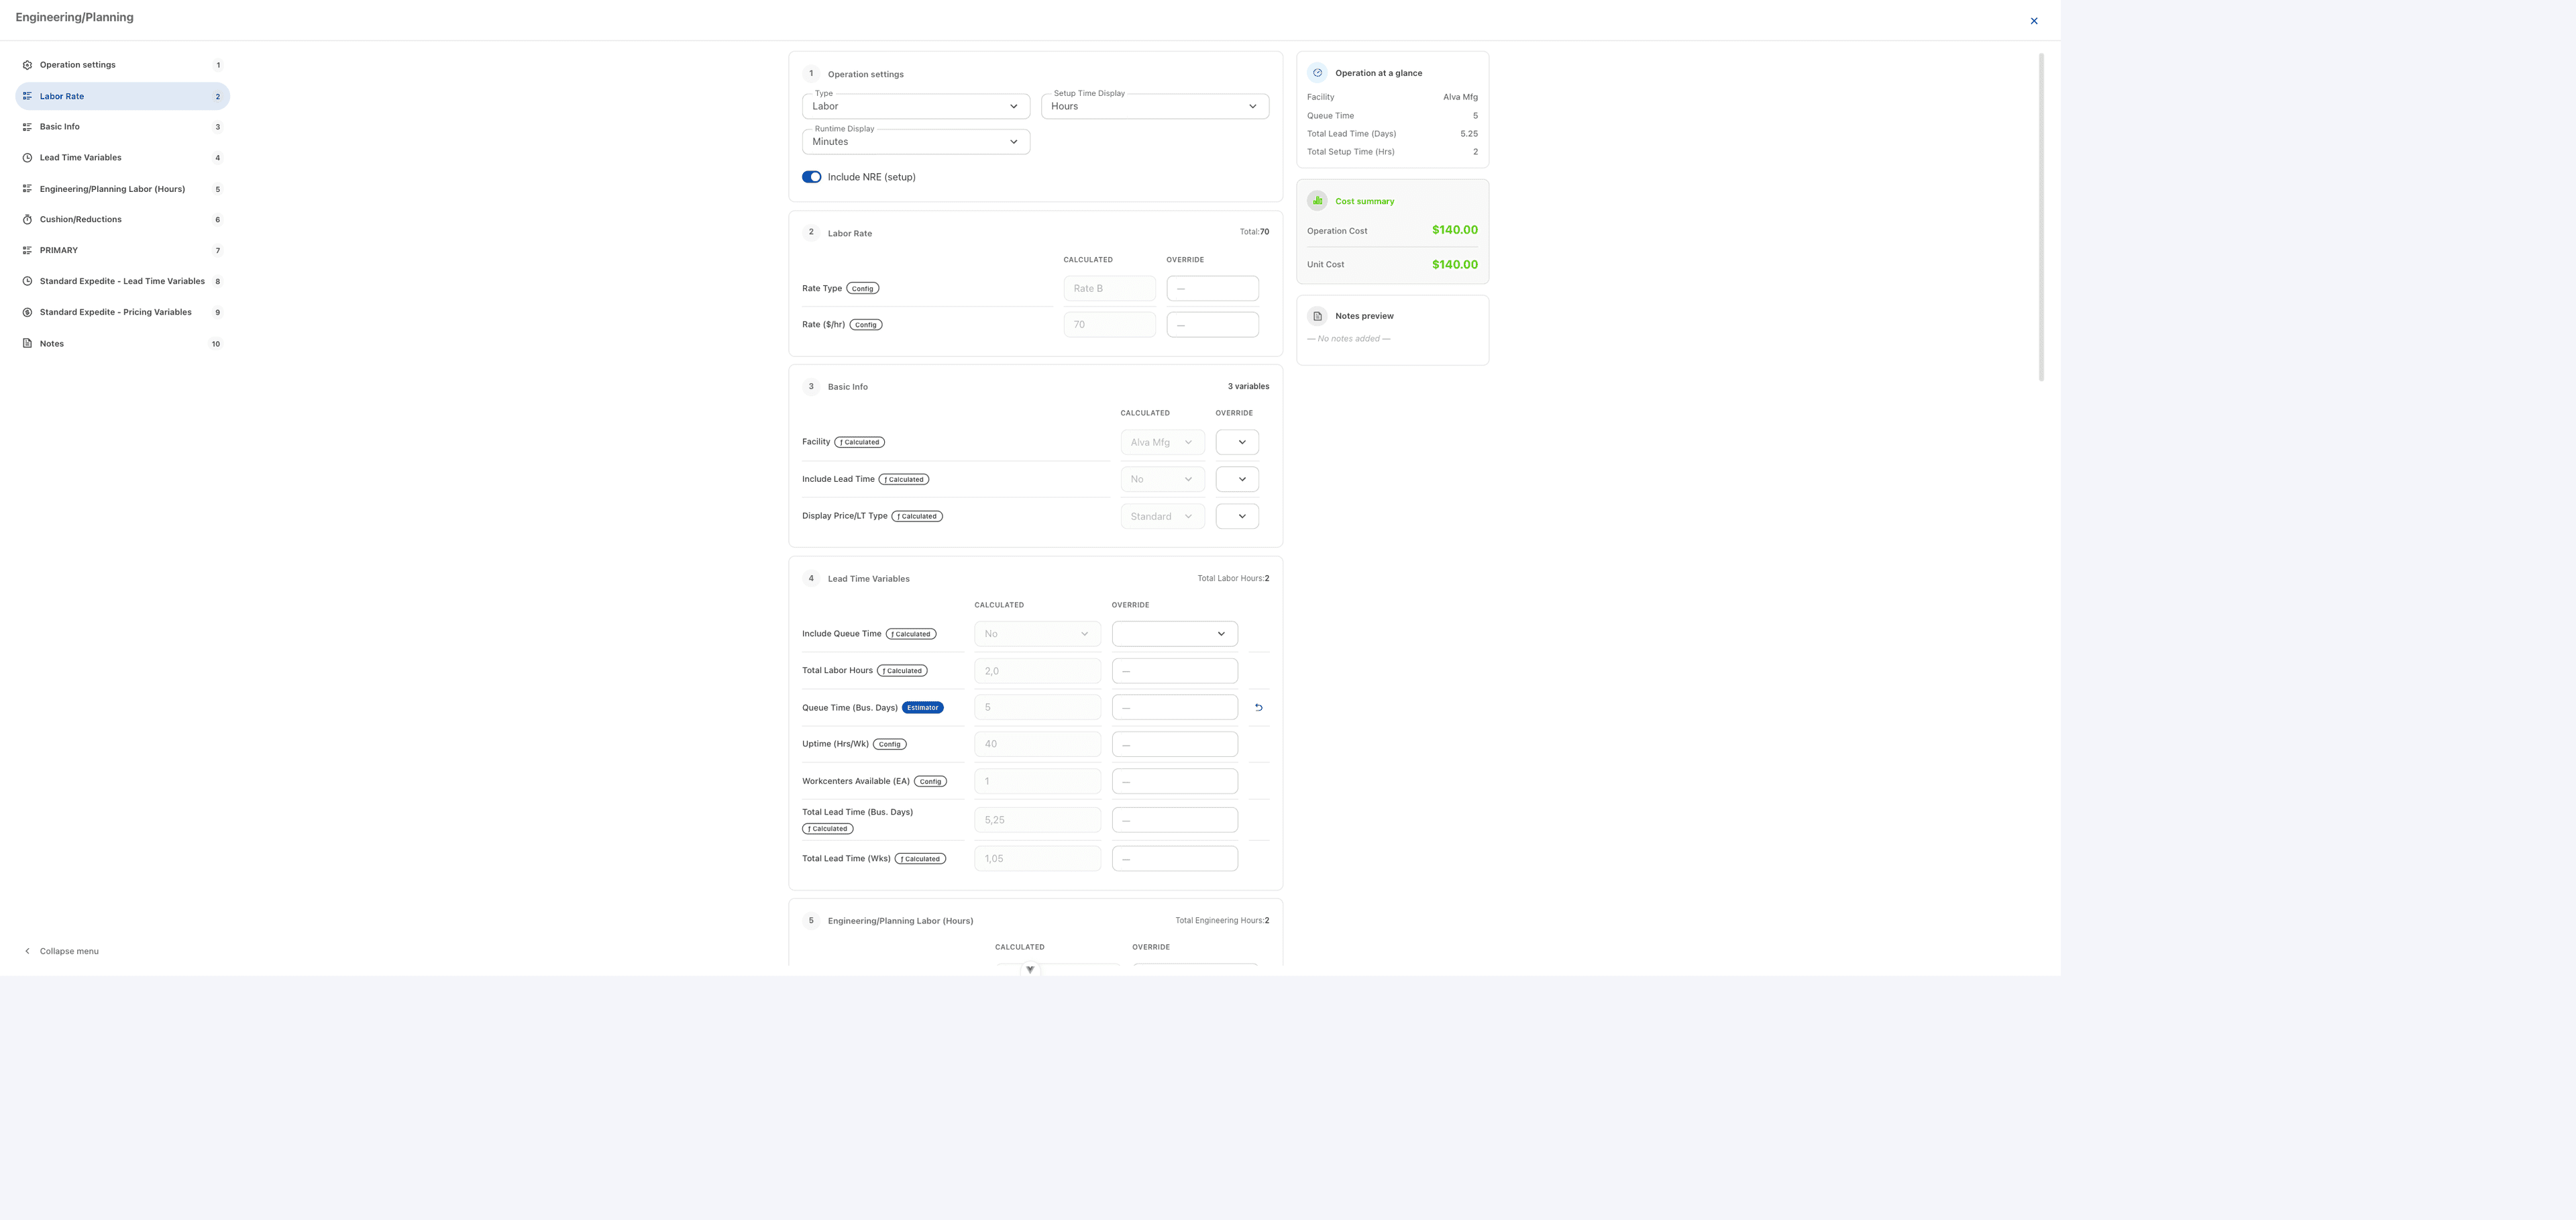Open the Setup Time Display dropdown
This screenshot has width=2576, height=1220.
click(x=1155, y=106)
